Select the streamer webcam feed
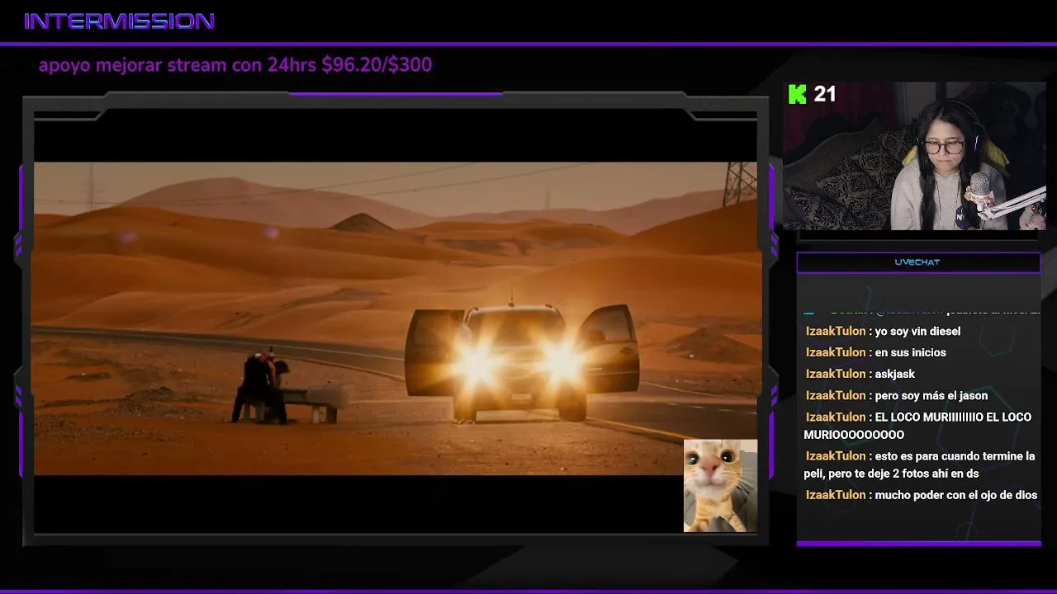This screenshot has width=1057, height=594. [x=914, y=156]
